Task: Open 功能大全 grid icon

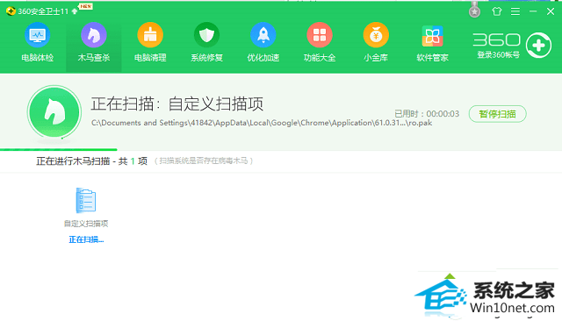Action: tap(320, 35)
